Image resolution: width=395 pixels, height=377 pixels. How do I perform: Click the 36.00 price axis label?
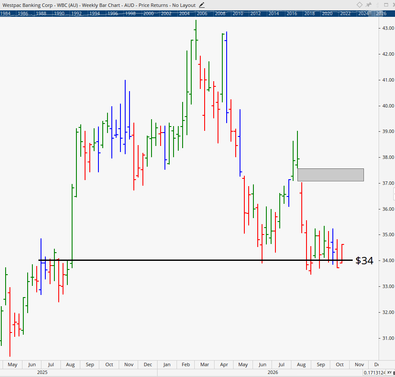click(x=388, y=209)
